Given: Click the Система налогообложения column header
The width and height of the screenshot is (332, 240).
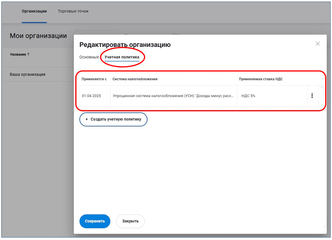Looking at the screenshot, I should point(135,79).
